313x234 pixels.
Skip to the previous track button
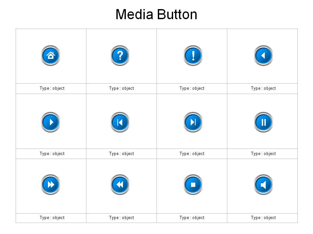pos(120,122)
